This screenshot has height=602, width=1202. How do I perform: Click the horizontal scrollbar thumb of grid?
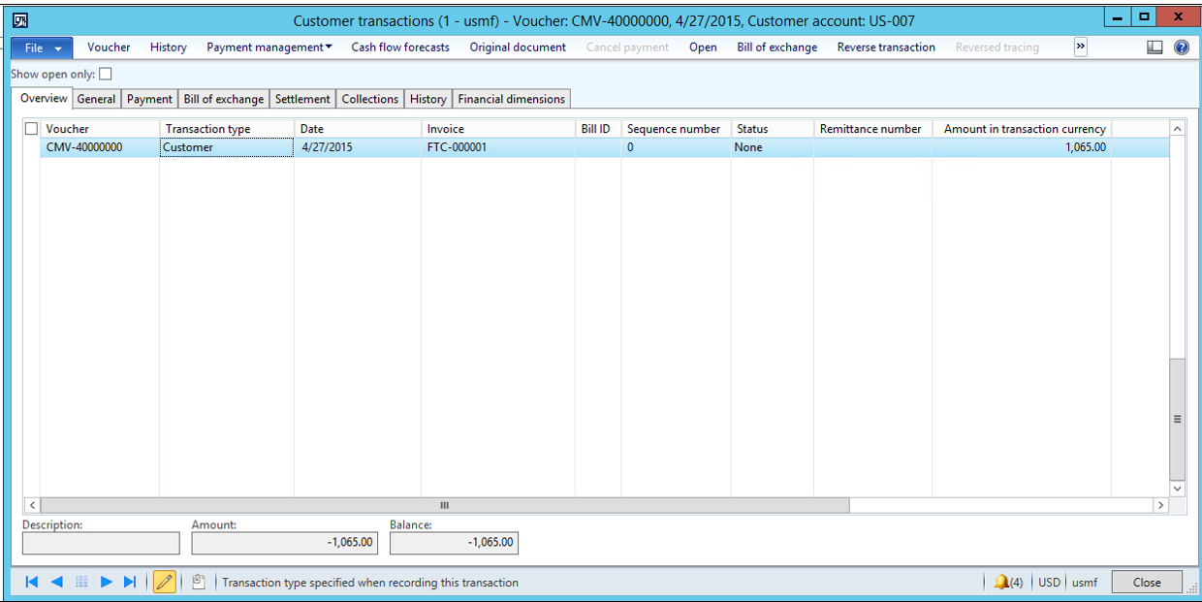(444, 505)
